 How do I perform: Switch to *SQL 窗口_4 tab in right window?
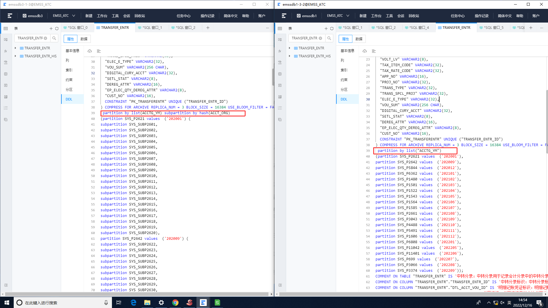417,28
